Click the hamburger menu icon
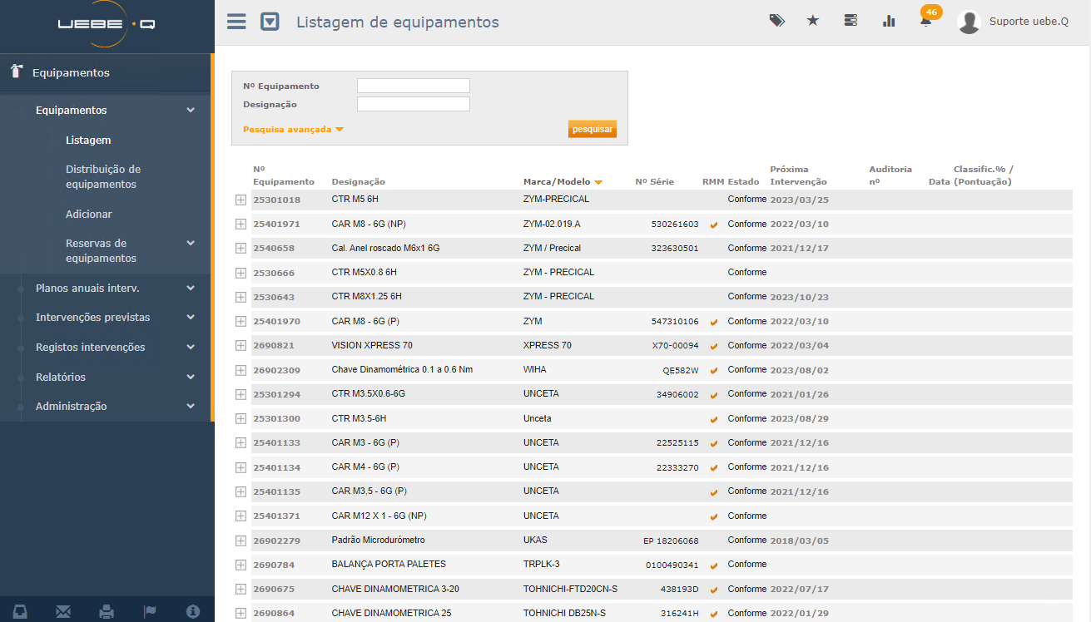This screenshot has width=1091, height=622. coord(236,22)
